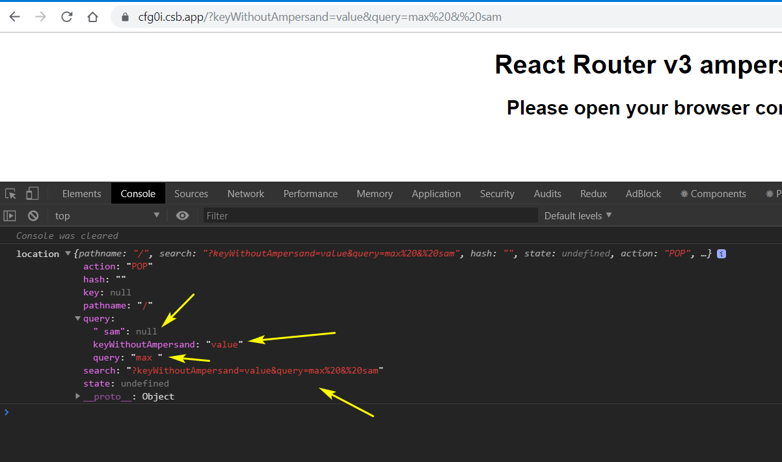Open the React Components panel
782x462 pixels.
pyautogui.click(x=713, y=193)
